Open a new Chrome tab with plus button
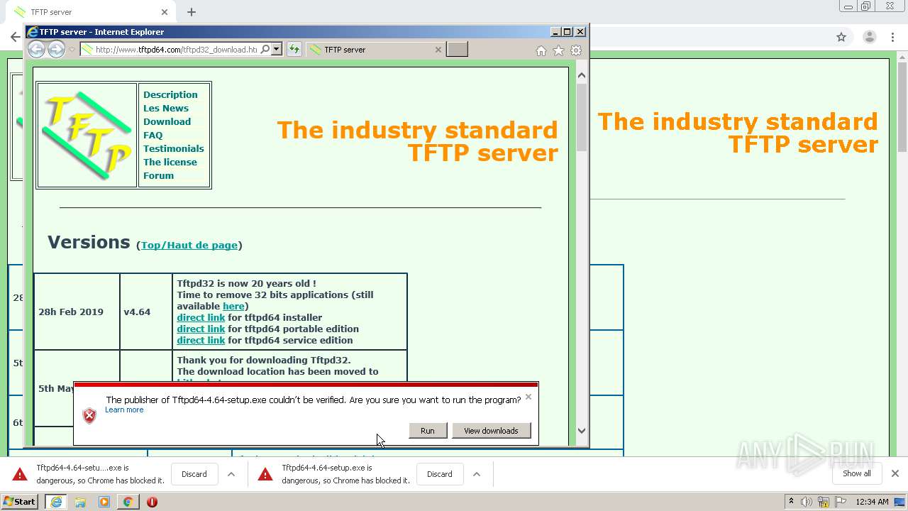 tap(192, 12)
